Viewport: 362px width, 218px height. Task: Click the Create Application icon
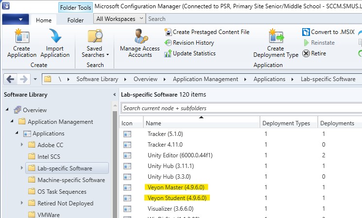tap(22, 36)
